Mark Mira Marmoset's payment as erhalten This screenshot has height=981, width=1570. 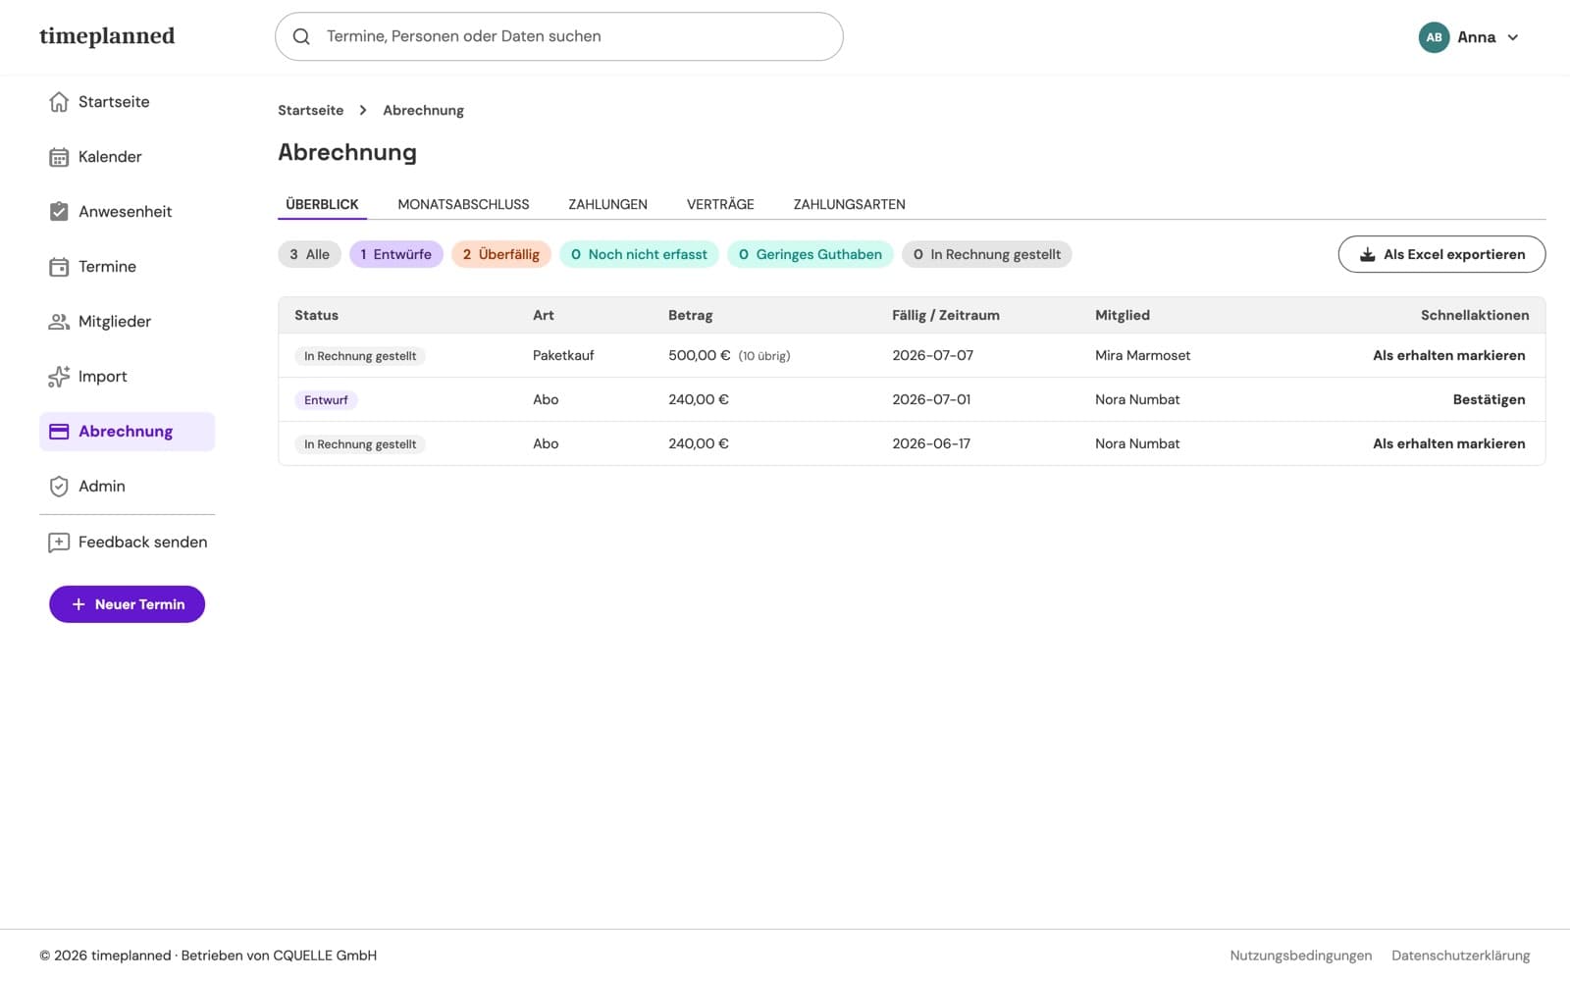[1448, 356]
